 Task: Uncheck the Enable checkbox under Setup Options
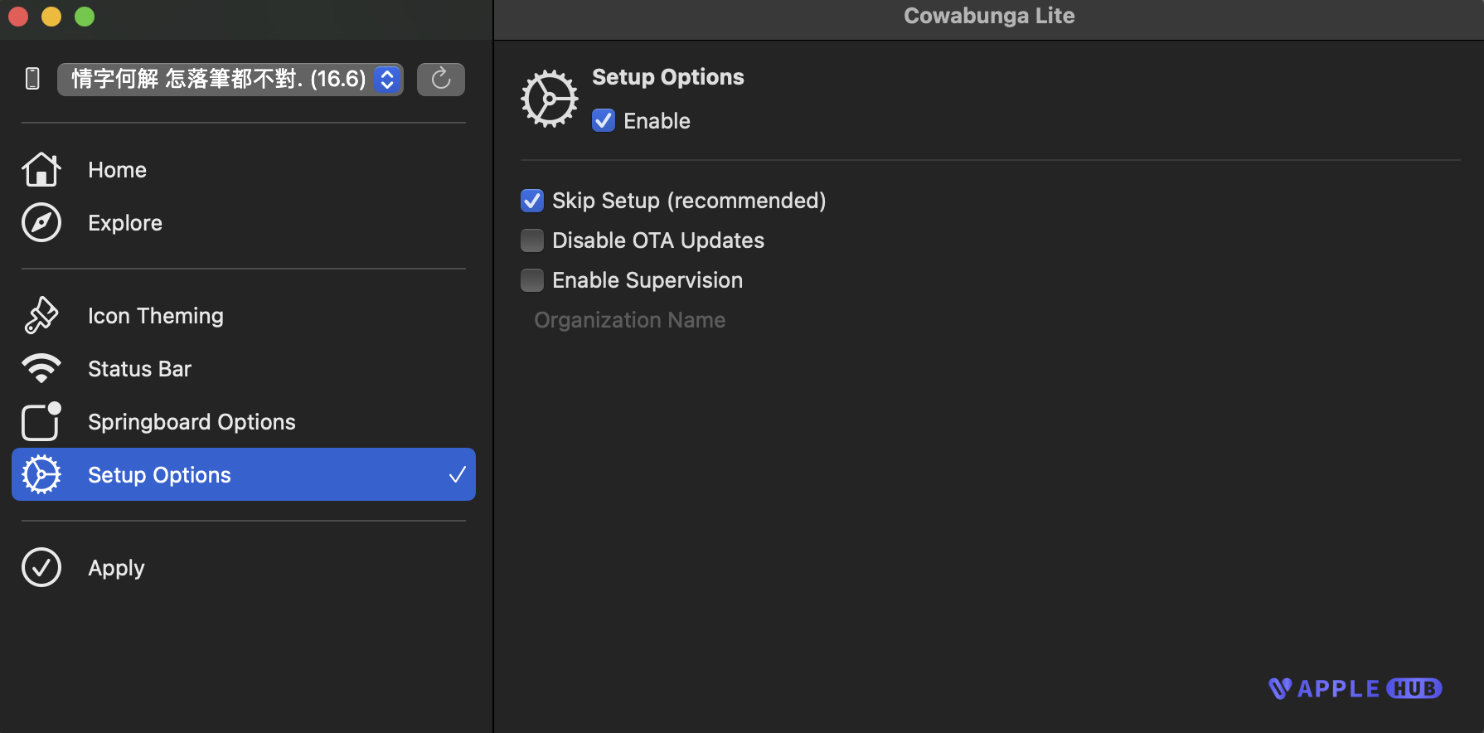click(x=604, y=121)
